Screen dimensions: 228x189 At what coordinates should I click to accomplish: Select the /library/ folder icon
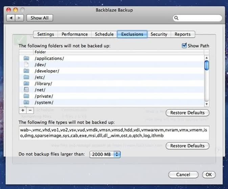(26, 84)
